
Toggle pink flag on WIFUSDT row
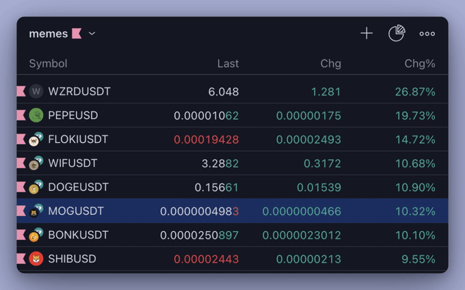click(x=21, y=163)
